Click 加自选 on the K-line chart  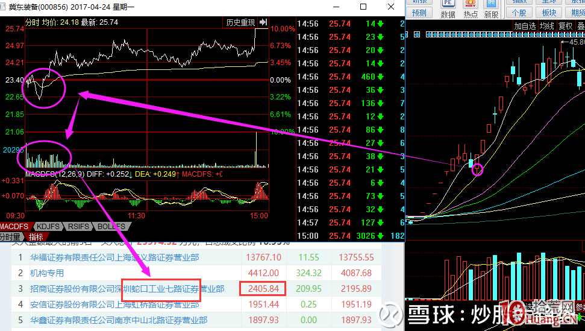(x=525, y=26)
